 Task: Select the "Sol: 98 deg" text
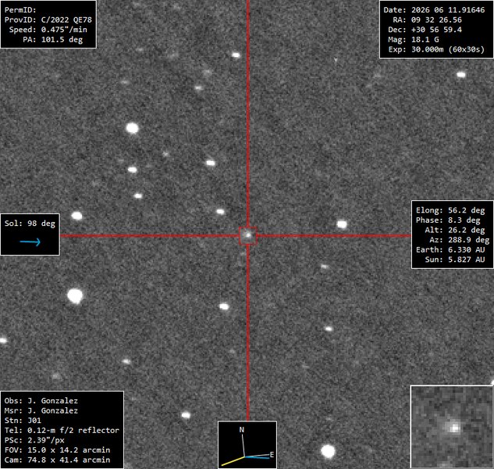(x=30, y=224)
